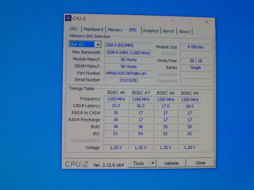Click the JEDEC #6 RAS# Precharge value 16
The height and width of the screenshot is (190, 254).
pyautogui.click(x=116, y=120)
